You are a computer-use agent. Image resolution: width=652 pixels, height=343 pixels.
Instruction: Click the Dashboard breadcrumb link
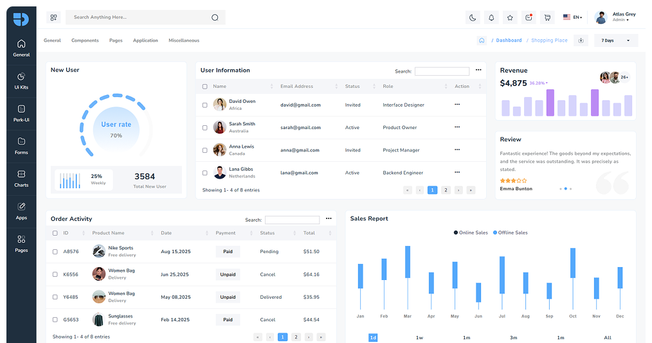pos(509,40)
